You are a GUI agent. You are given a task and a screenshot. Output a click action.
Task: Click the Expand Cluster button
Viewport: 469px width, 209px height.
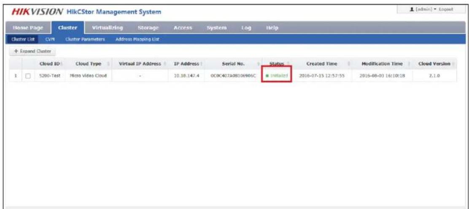coord(32,51)
